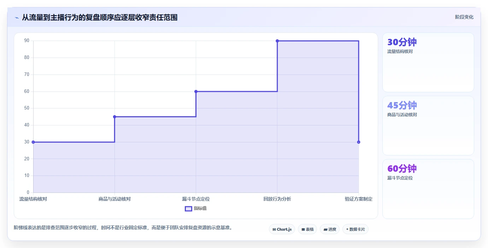
Task: Click the 表格 chip
Action: 307,229
